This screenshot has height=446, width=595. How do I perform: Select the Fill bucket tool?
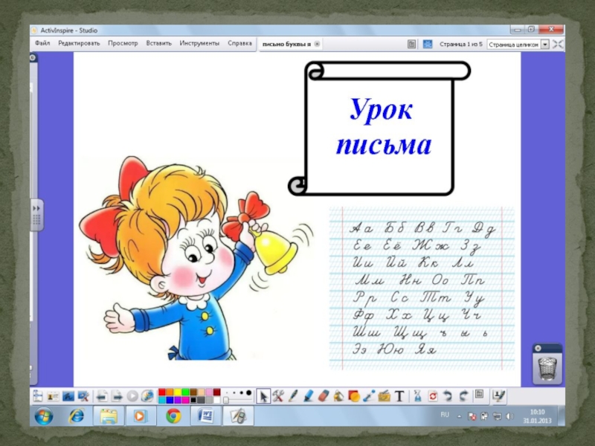[x=338, y=395]
